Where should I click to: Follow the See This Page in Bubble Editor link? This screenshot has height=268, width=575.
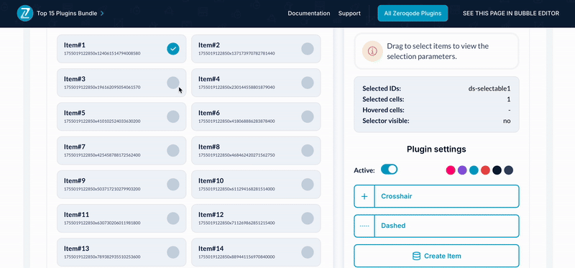[511, 14]
